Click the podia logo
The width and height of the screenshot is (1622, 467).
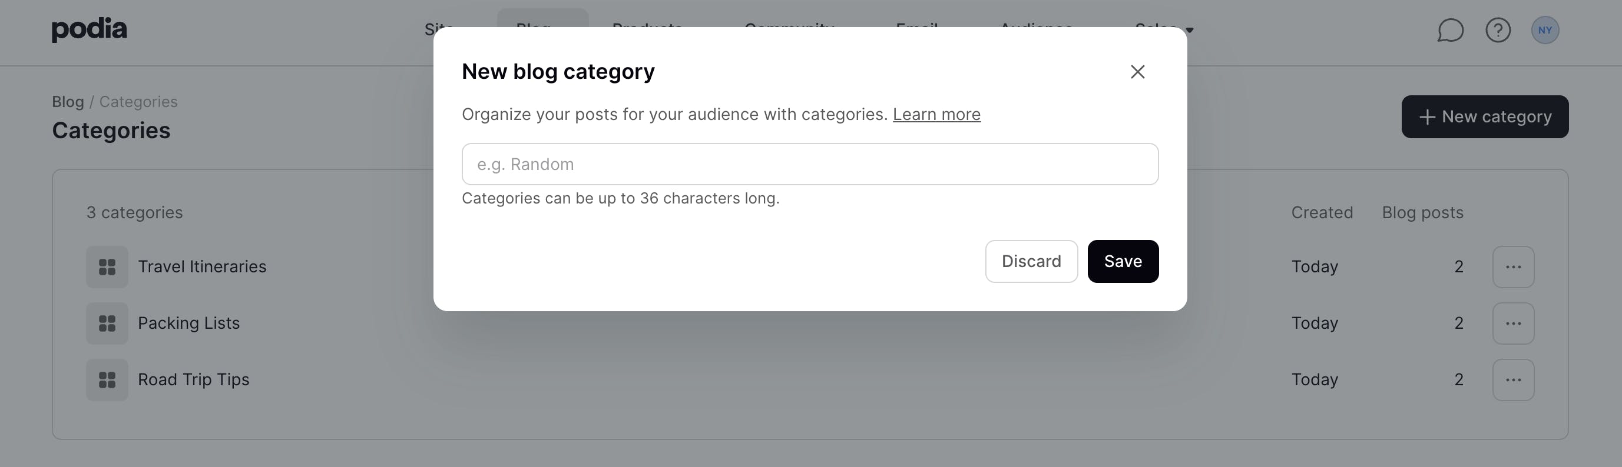click(x=90, y=29)
